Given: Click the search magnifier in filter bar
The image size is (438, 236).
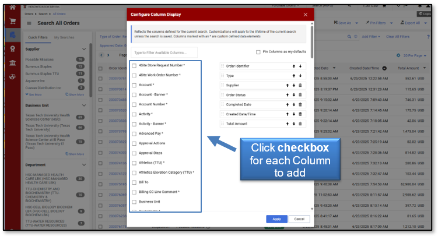Looking at the screenshot, I should click(x=349, y=37).
